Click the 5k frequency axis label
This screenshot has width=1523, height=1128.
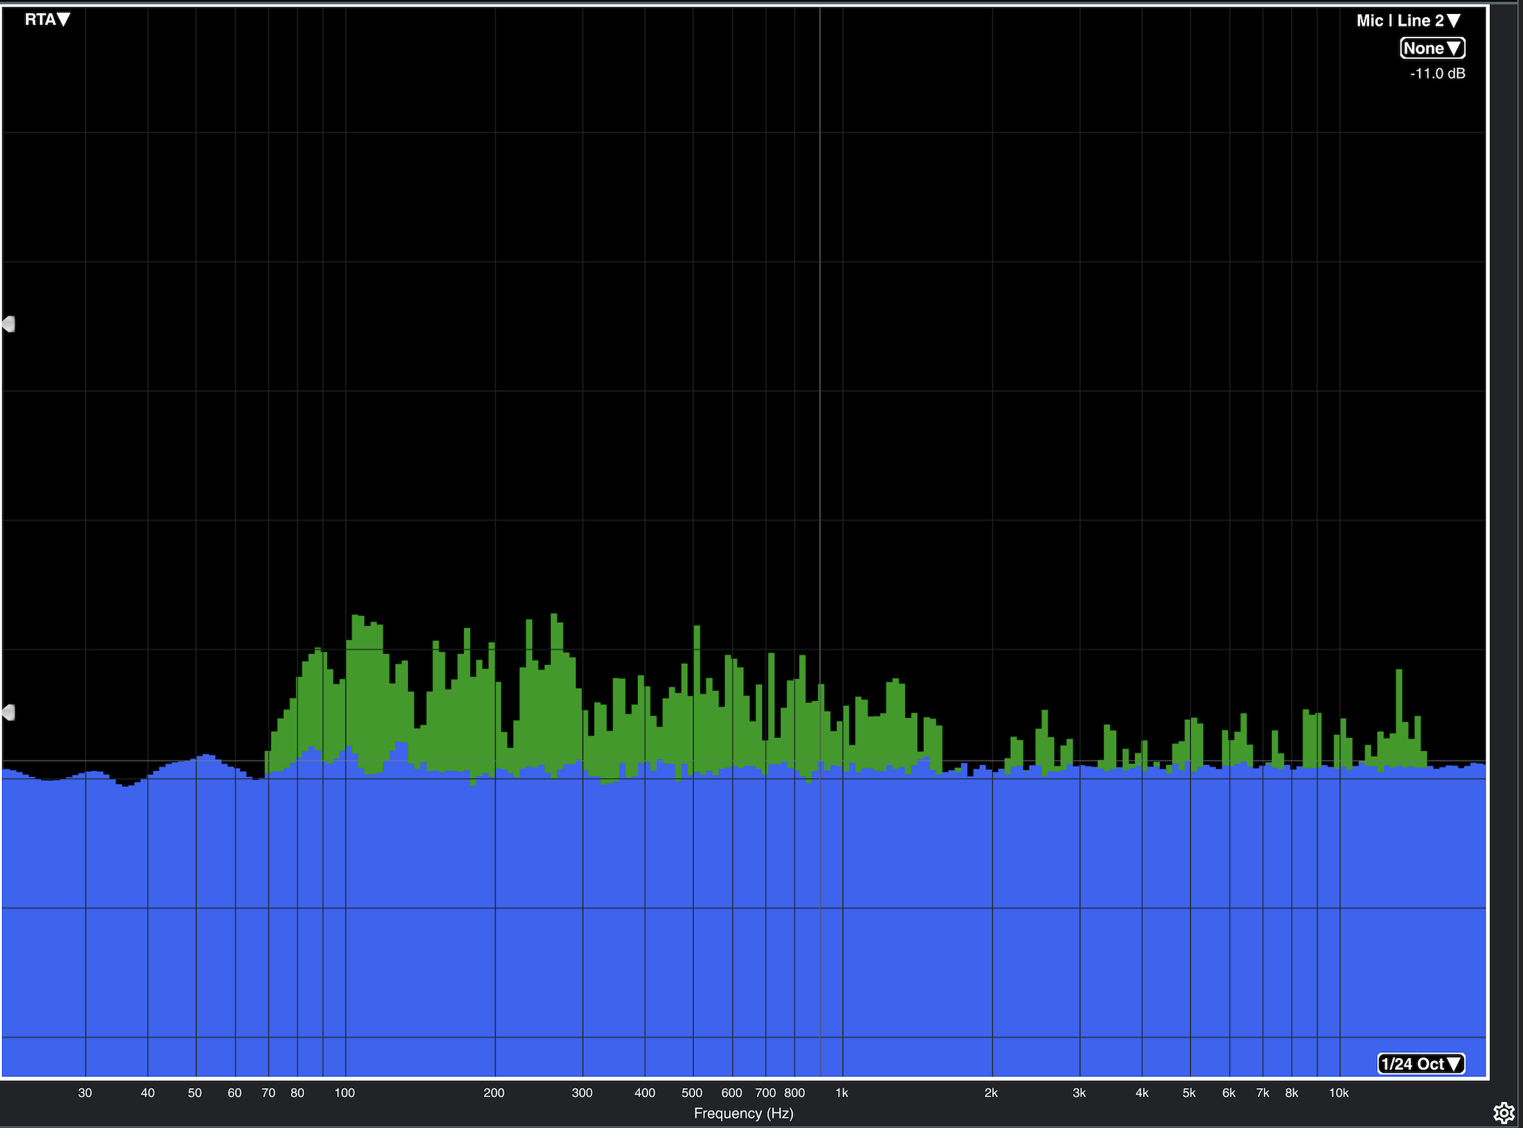pos(1189,1093)
